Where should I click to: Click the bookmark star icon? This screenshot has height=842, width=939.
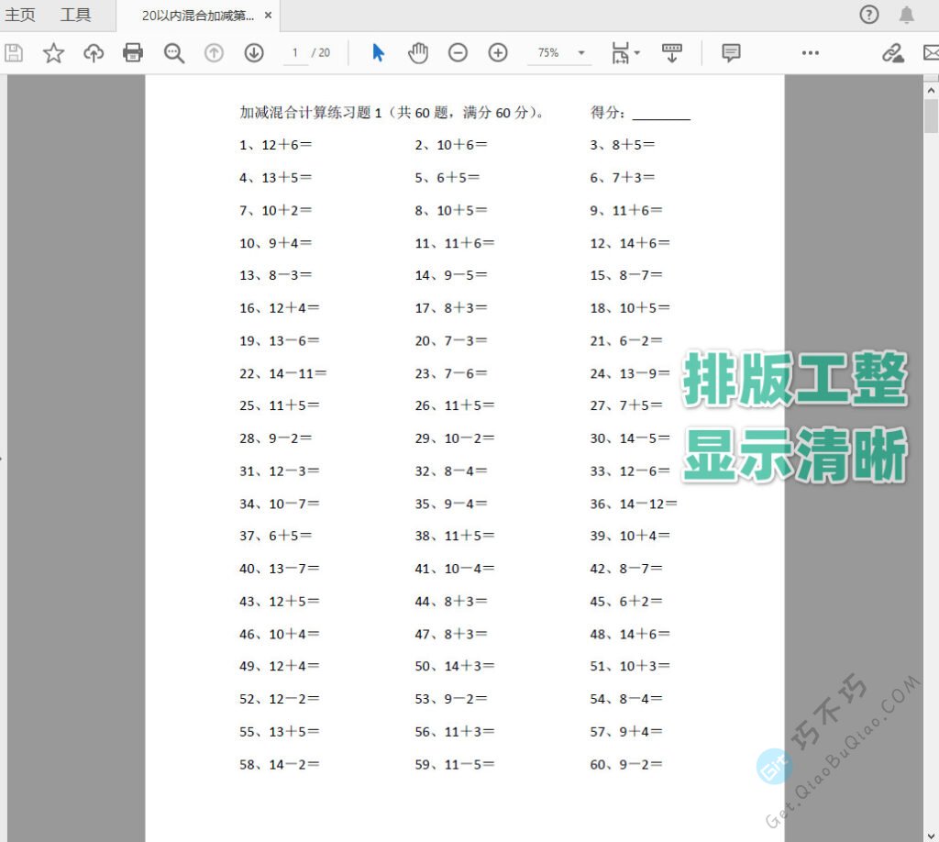coord(54,53)
